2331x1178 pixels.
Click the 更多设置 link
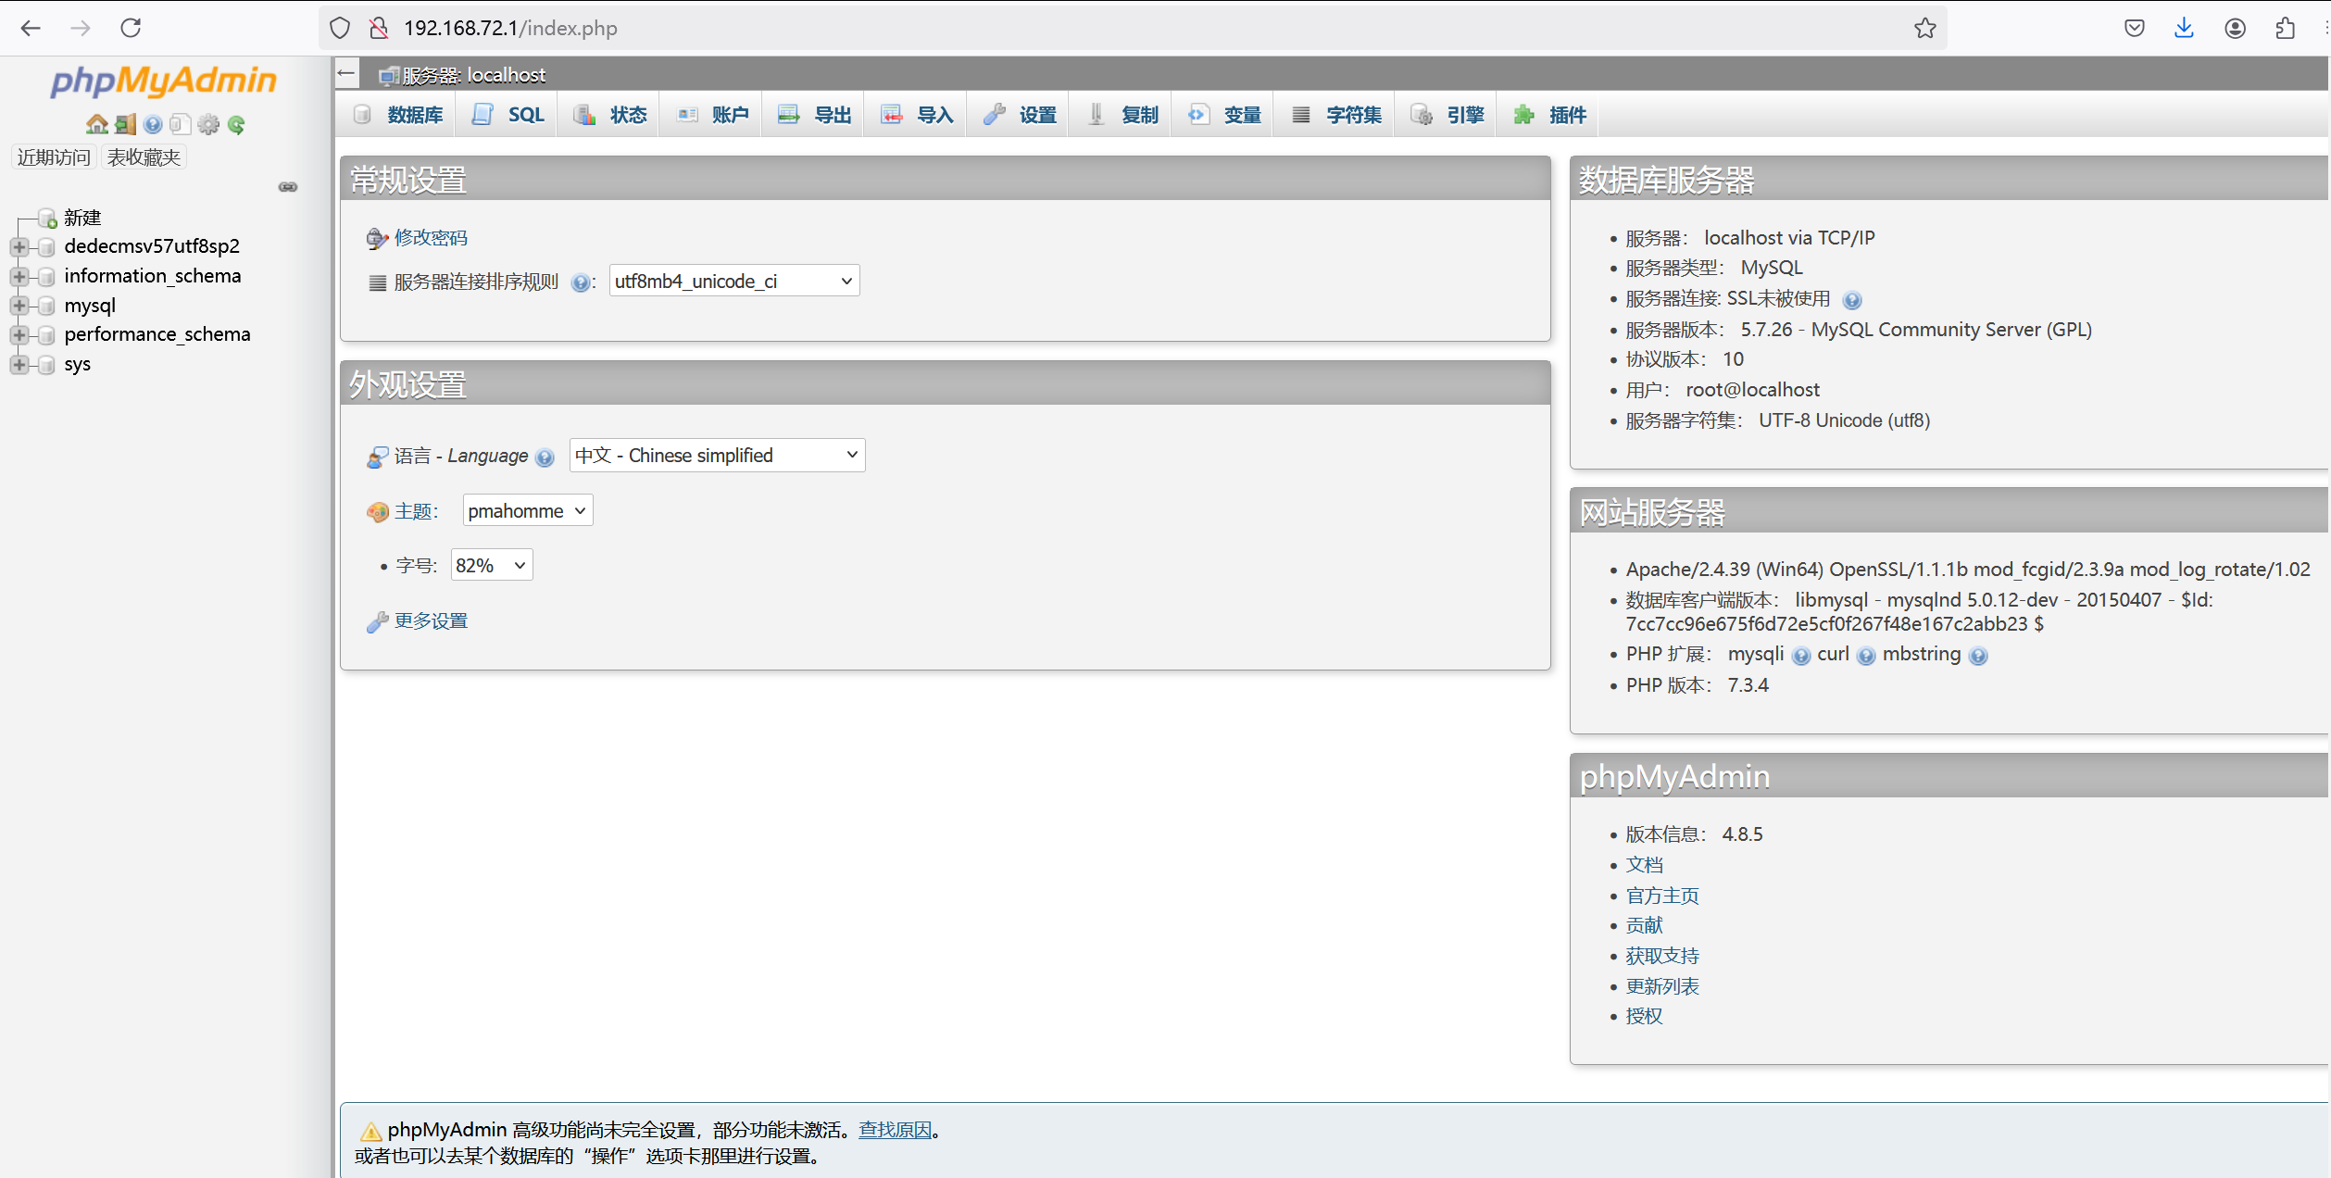click(x=432, y=621)
